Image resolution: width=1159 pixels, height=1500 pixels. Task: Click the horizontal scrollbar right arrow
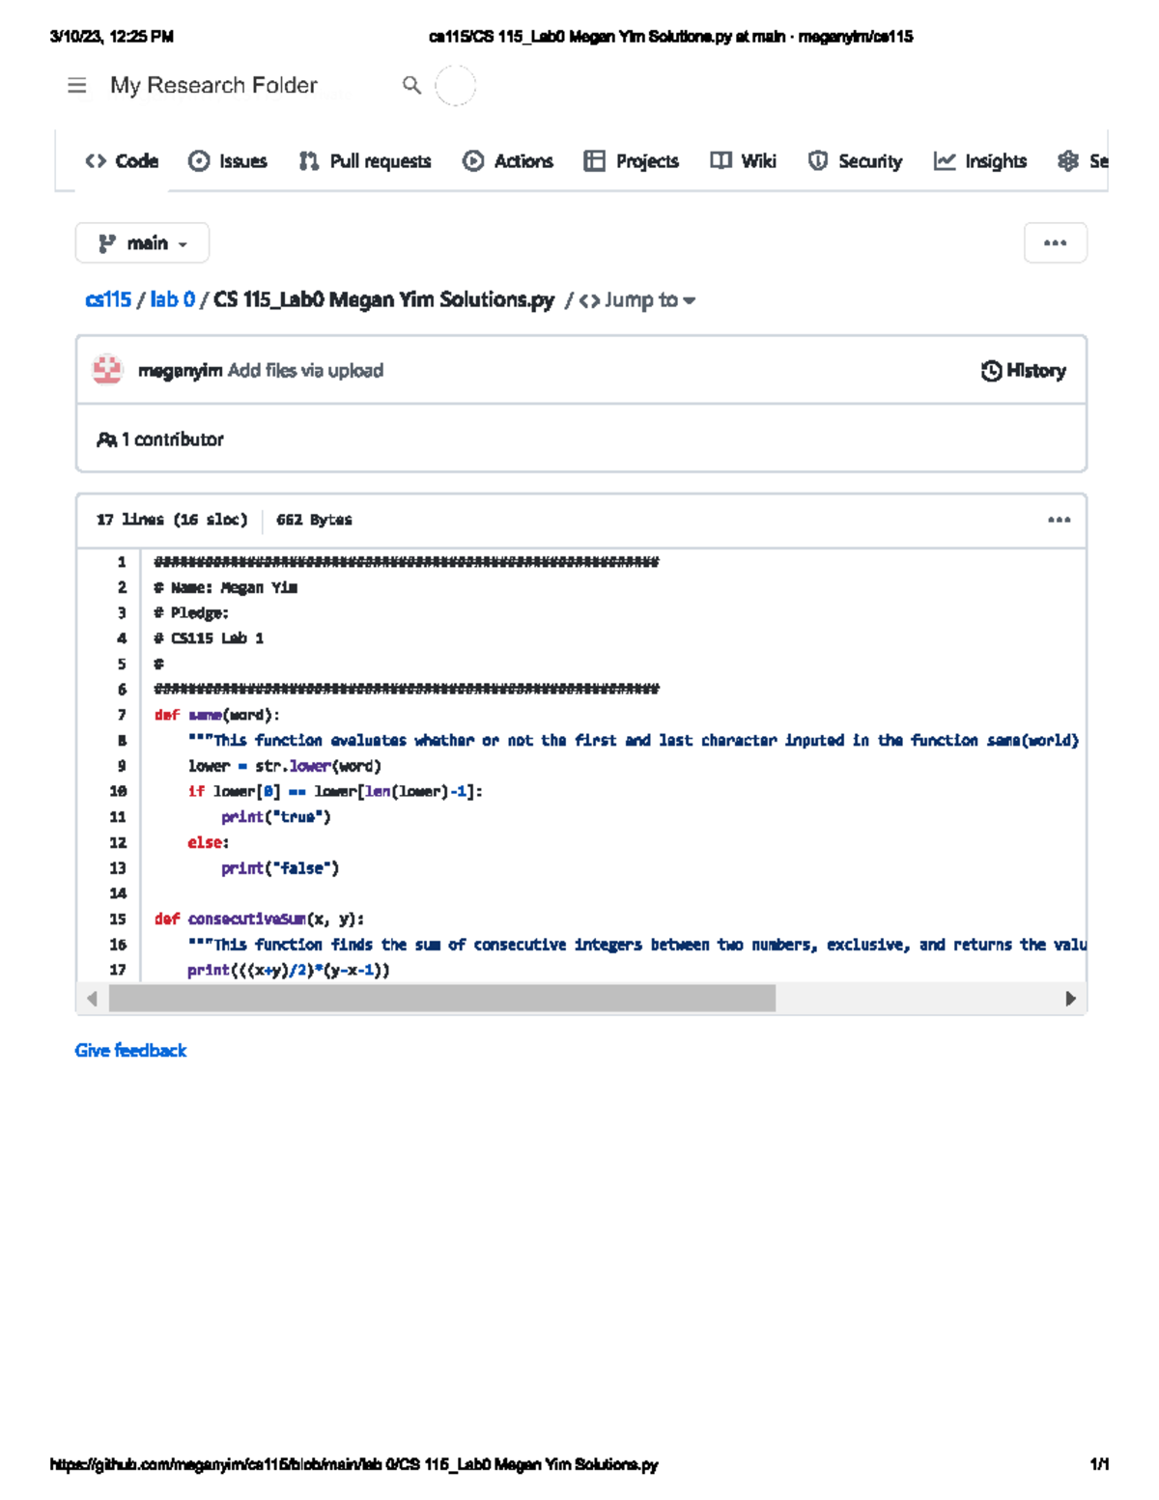pyautogui.click(x=1070, y=999)
